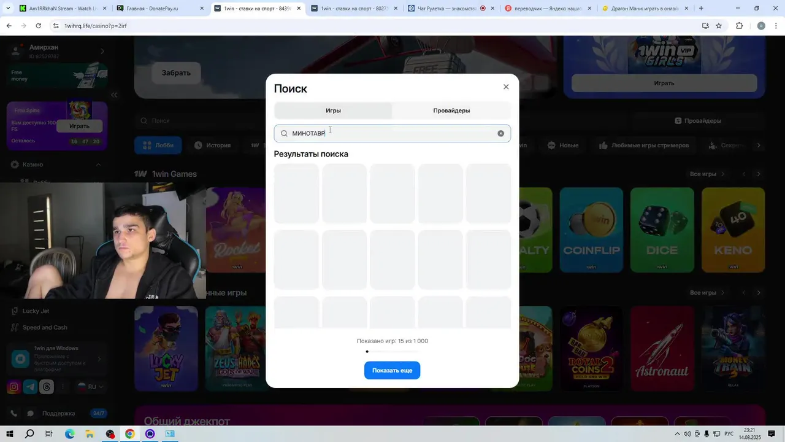Bookmark this page with star icon
Viewport: 785px width, 442px height.
click(x=719, y=26)
